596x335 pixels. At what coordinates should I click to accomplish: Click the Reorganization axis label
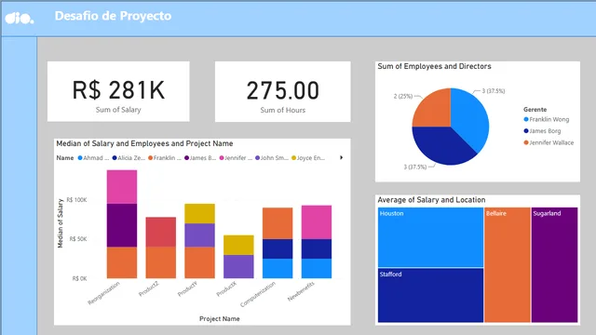[x=103, y=293]
